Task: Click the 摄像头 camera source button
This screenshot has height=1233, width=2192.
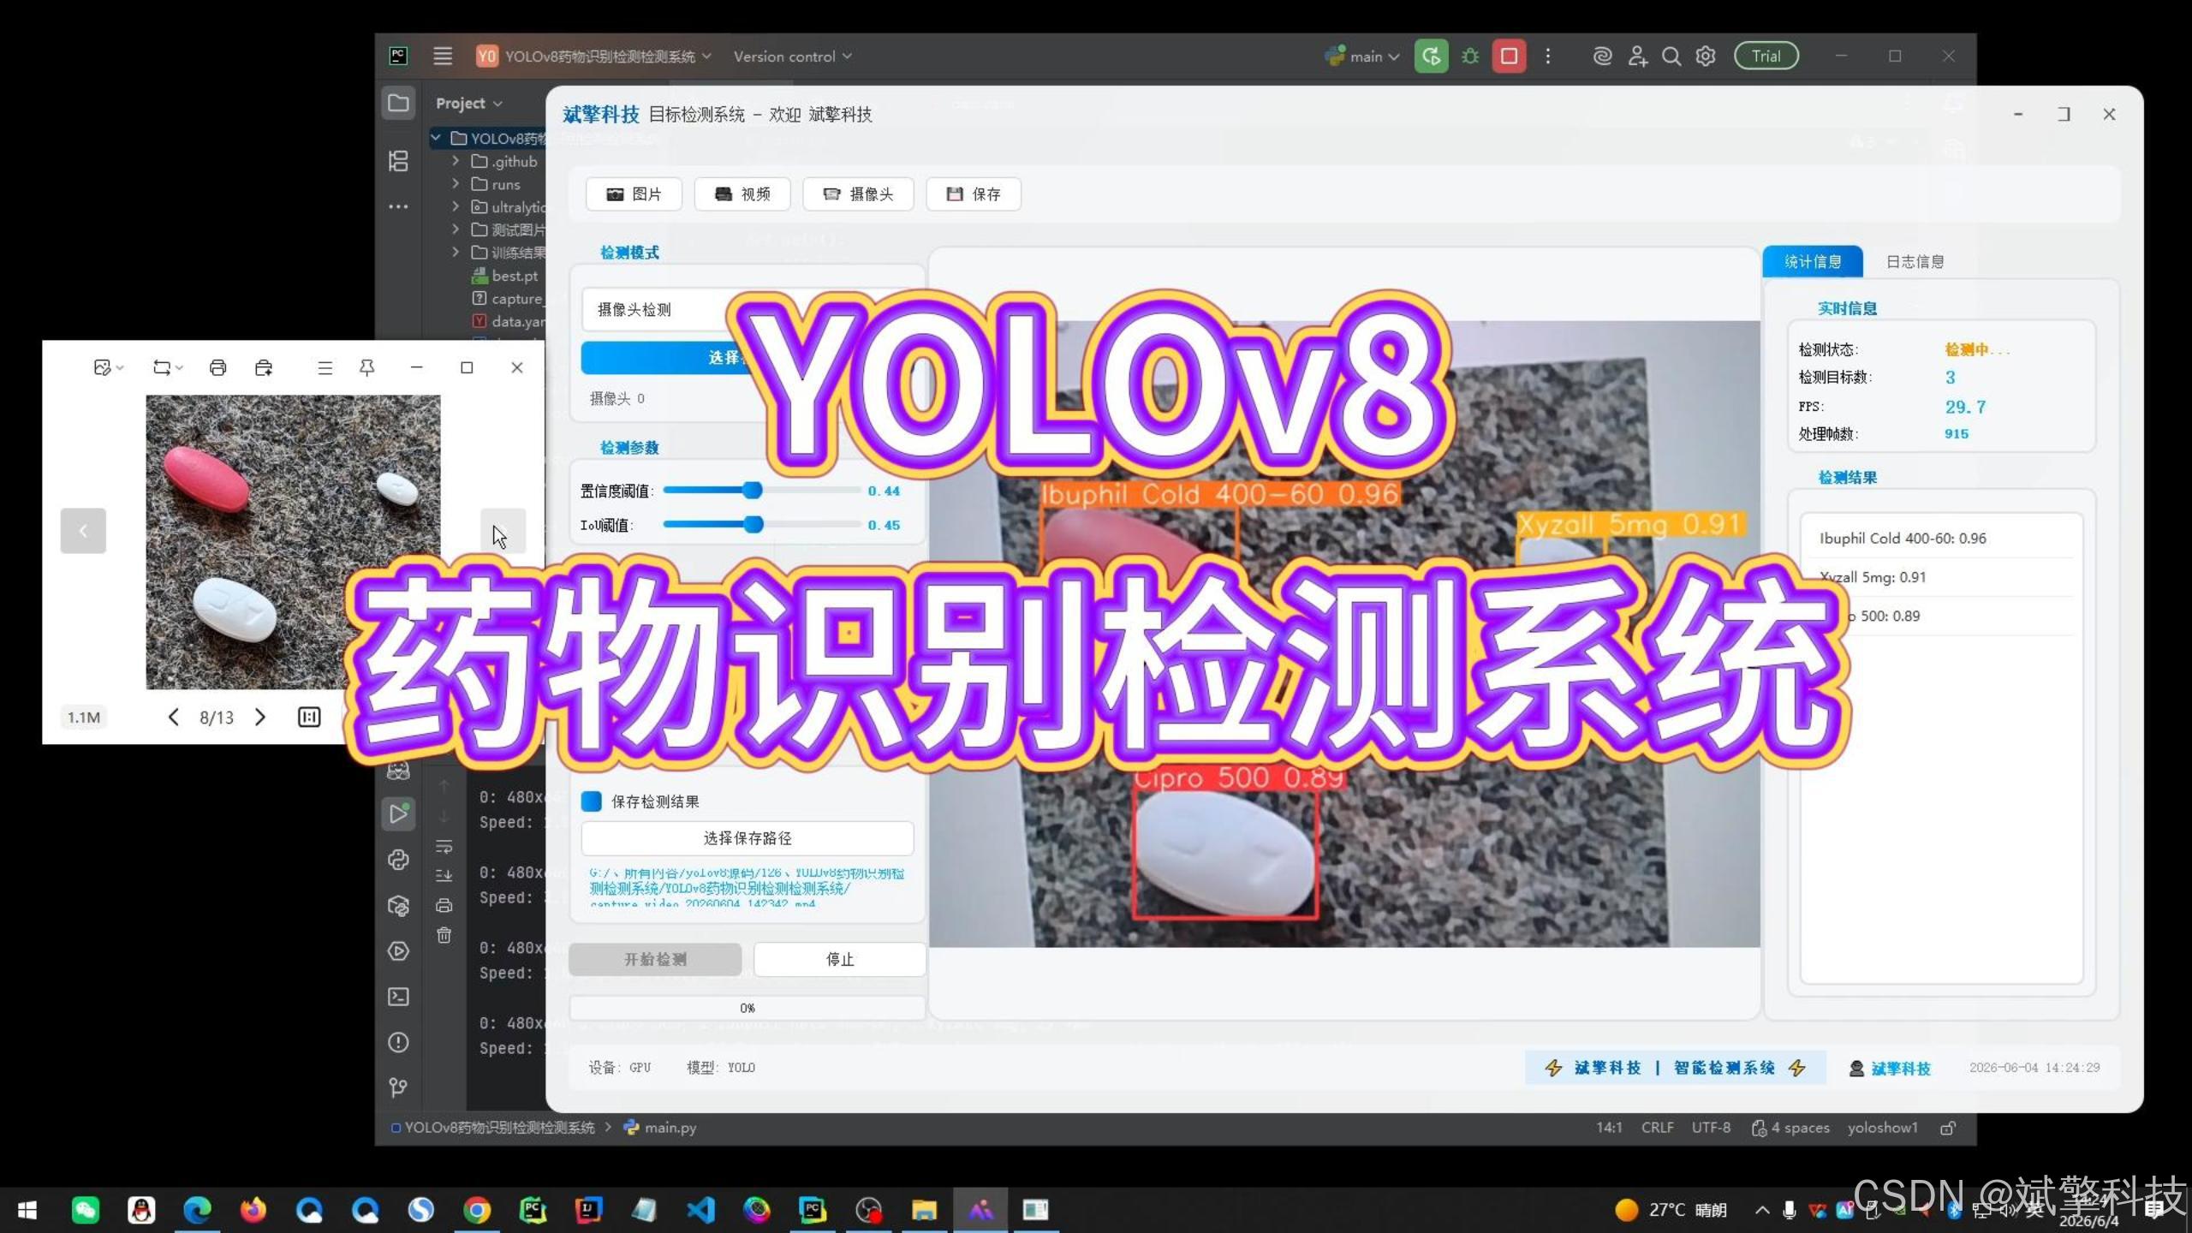Action: 858,194
